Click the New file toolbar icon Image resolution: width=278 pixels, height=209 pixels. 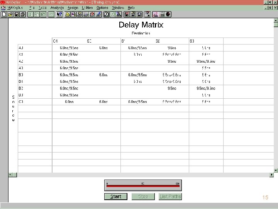[x=4, y=14]
